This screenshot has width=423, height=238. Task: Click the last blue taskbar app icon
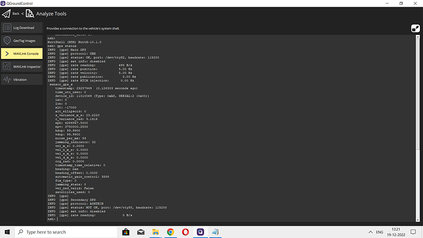coord(215,232)
